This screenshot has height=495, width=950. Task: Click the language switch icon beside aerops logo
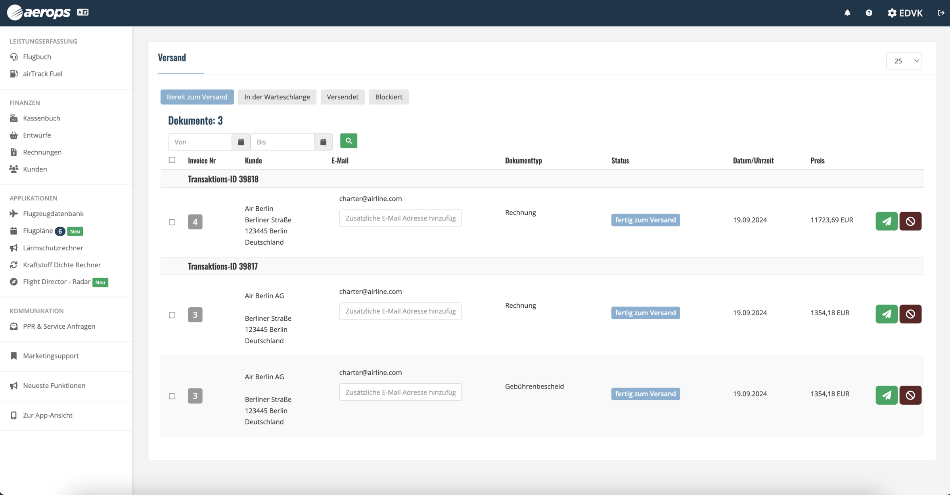click(x=82, y=12)
